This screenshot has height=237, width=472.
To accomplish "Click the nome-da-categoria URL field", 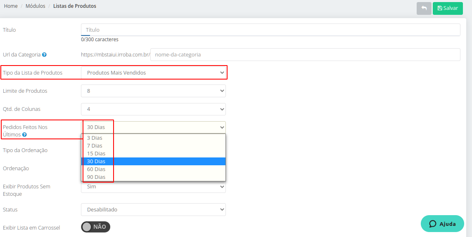I will [x=305, y=55].
